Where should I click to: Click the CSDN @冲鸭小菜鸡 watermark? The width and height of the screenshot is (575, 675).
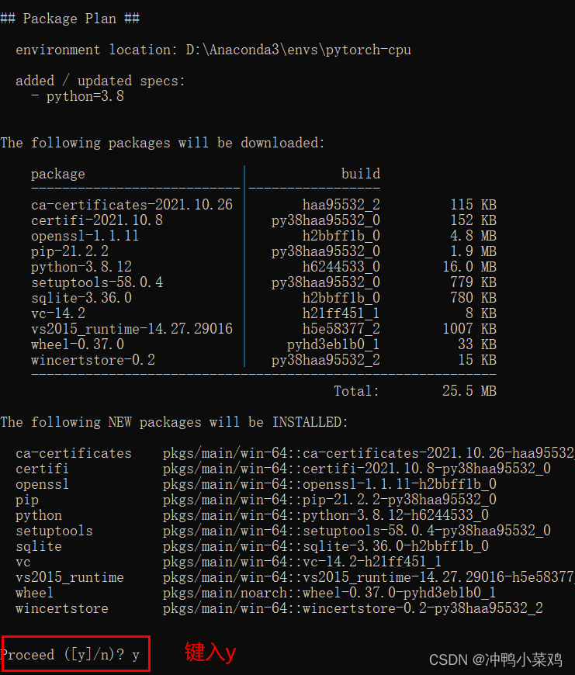click(x=496, y=659)
